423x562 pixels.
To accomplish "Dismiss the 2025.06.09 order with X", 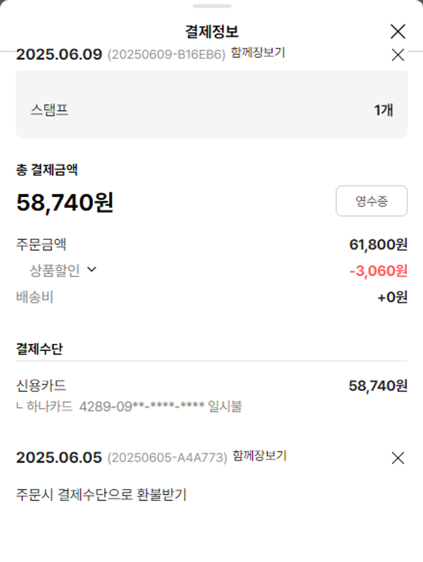I will (398, 55).
